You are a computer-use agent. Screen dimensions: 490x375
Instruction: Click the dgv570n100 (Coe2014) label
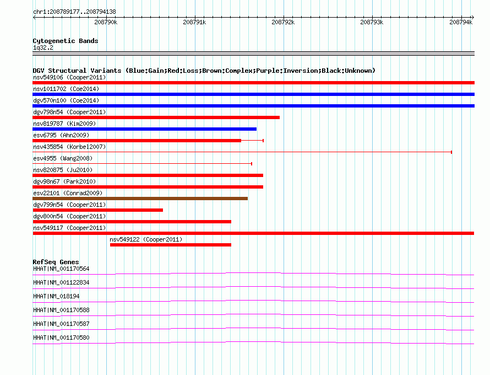[66, 100]
